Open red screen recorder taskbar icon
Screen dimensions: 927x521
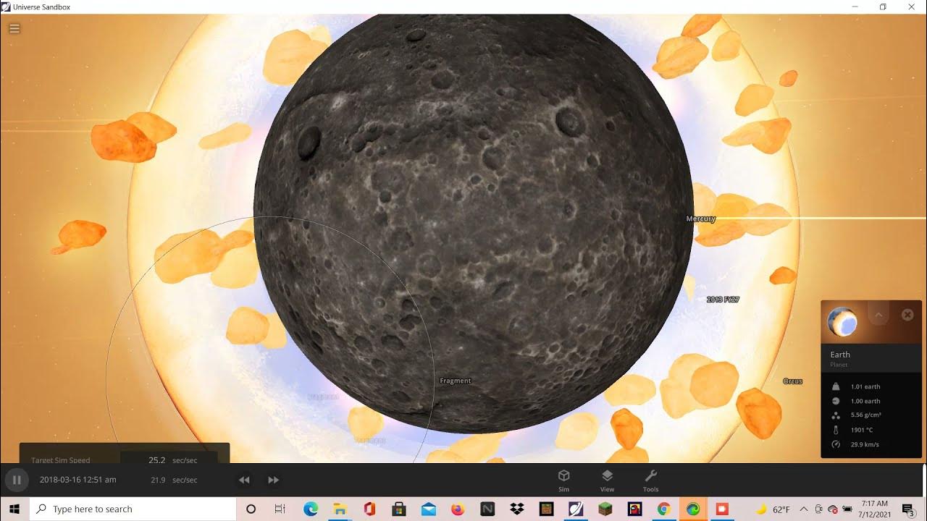[x=722, y=509]
